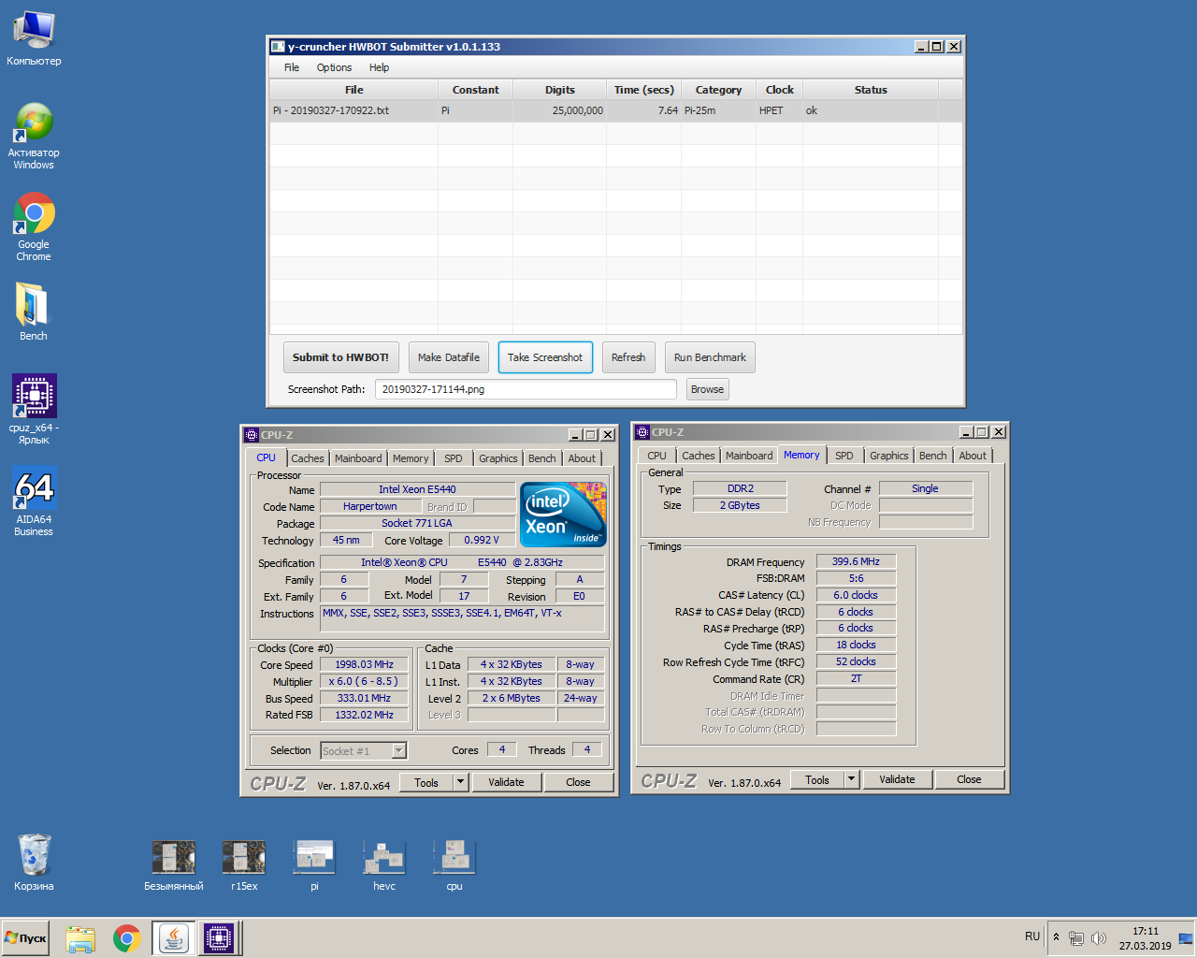Click the network tray icon
The image size is (1197, 958).
1076,938
